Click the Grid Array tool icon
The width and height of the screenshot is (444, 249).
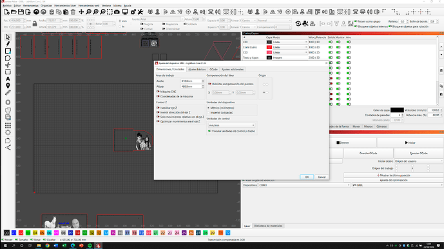pos(8,125)
